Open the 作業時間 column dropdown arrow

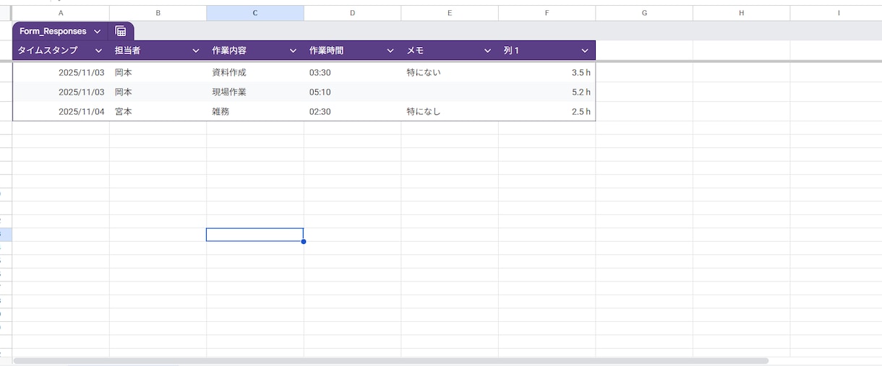(x=390, y=51)
